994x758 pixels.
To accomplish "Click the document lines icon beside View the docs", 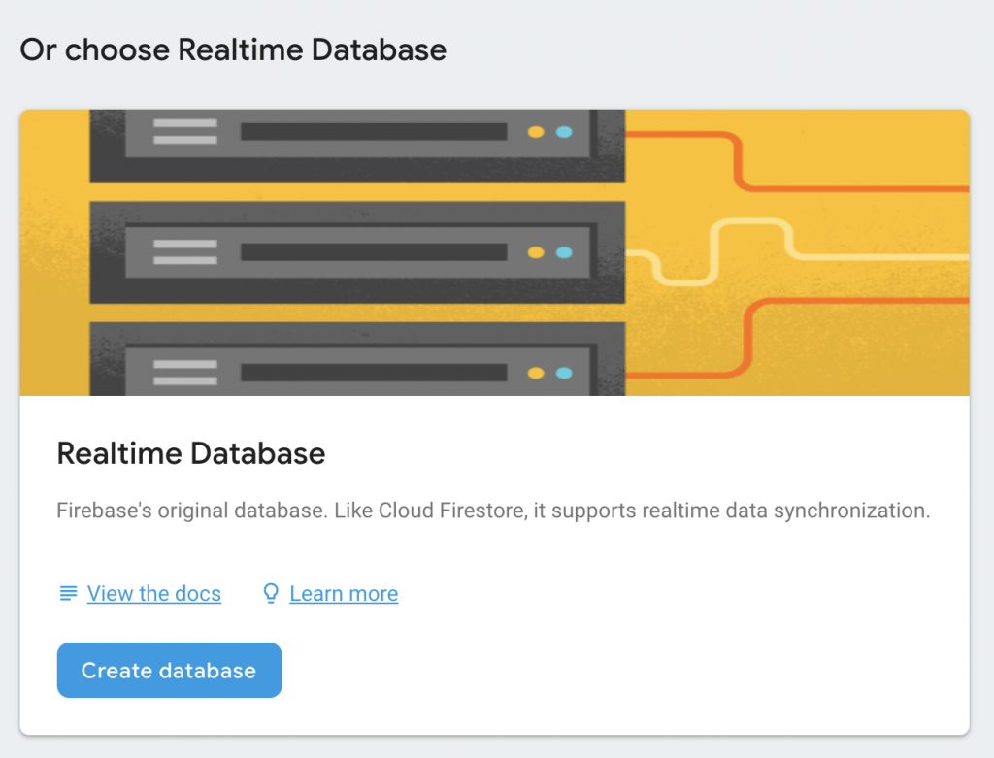I will click(68, 593).
